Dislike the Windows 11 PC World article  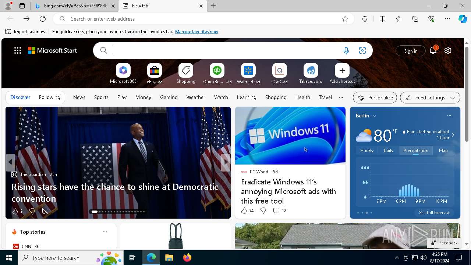pos(263,211)
